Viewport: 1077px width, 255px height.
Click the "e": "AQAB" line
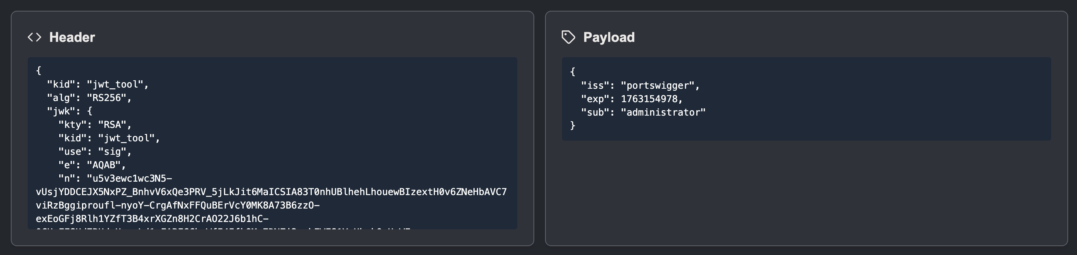tap(92, 165)
